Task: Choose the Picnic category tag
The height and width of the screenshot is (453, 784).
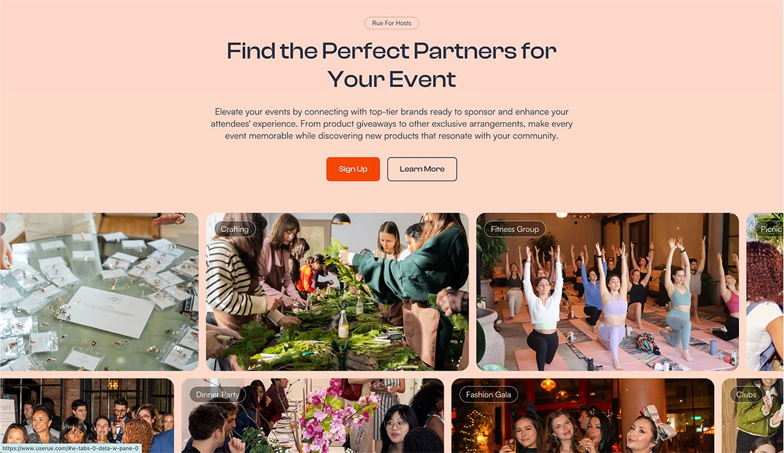Action: coord(770,229)
